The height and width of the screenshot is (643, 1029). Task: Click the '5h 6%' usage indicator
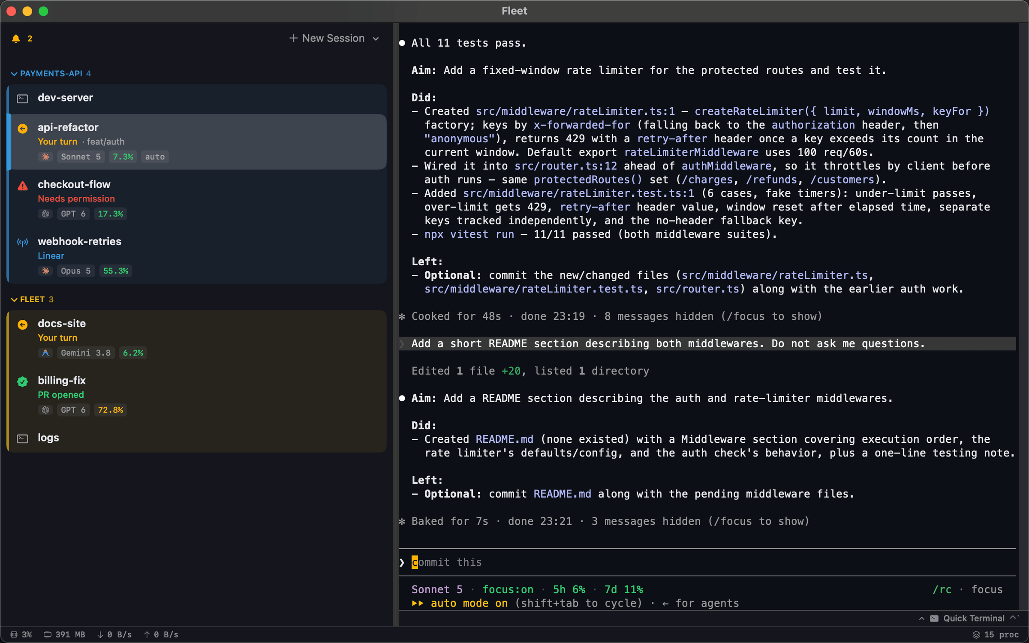[569, 589]
